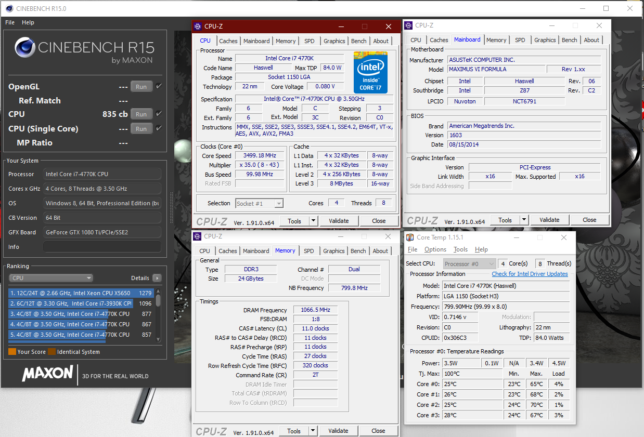Click Close button in CPU-Z Memory window
The width and height of the screenshot is (644, 437).
pos(378,431)
